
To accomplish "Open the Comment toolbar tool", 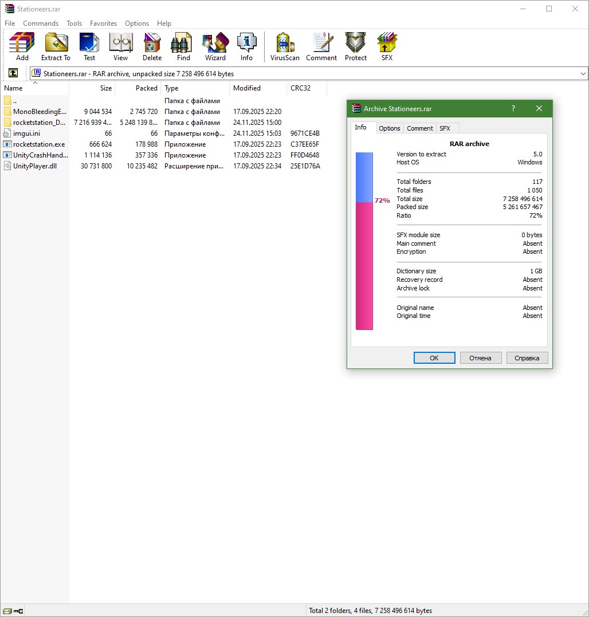I will (321, 46).
